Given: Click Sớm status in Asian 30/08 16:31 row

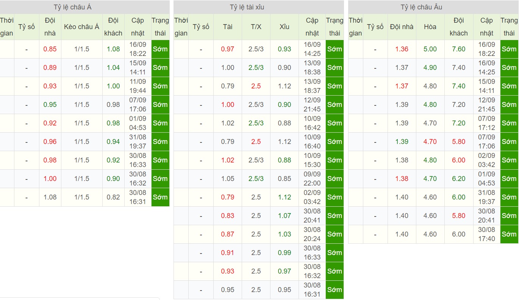Looking at the screenshot, I should tap(160, 197).
